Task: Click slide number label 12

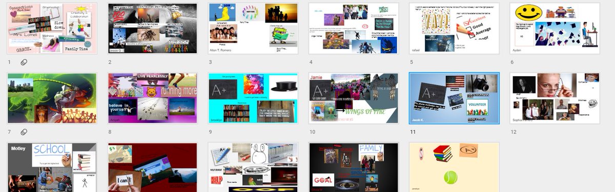Action: coord(513,132)
